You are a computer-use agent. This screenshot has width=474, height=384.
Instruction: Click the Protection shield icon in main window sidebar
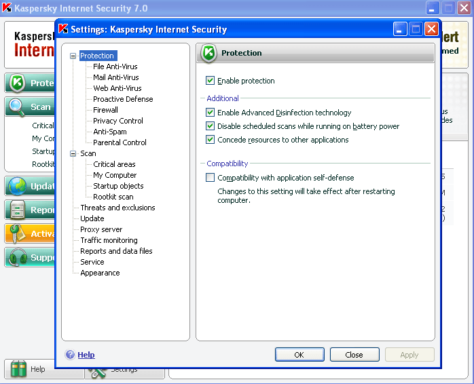[17, 83]
